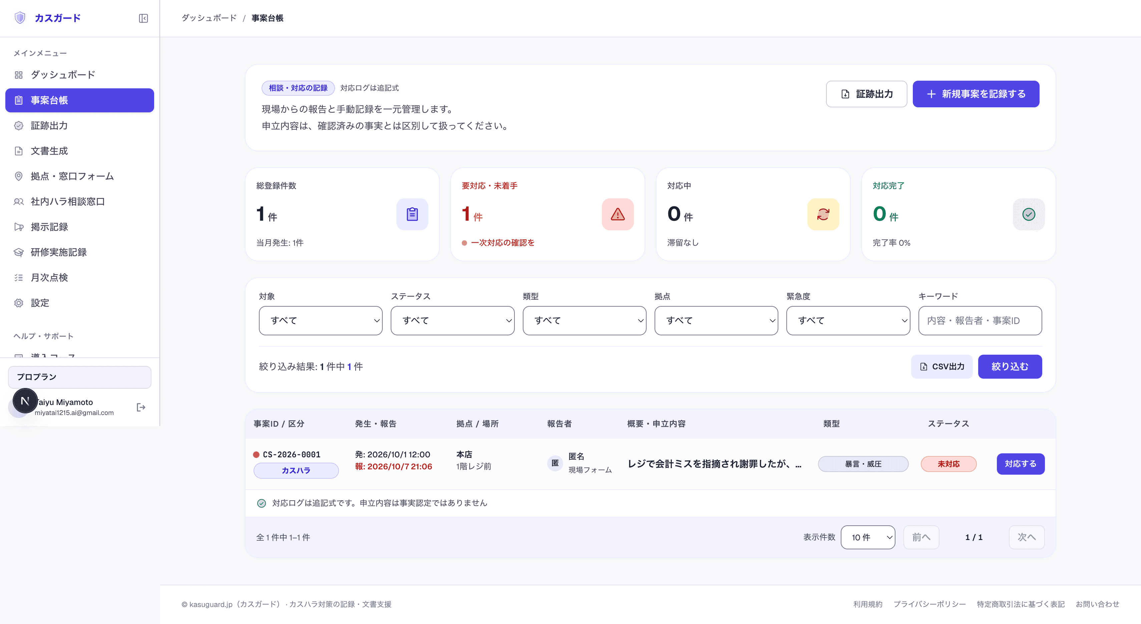This screenshot has width=1141, height=624.
Task: Click the check icon beside 対応ログは追記式です
Action: pyautogui.click(x=261, y=503)
